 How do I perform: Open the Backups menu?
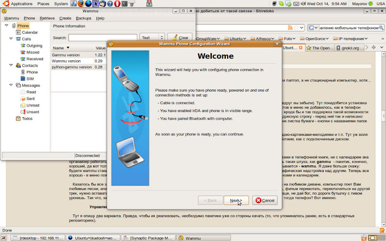click(x=83, y=18)
